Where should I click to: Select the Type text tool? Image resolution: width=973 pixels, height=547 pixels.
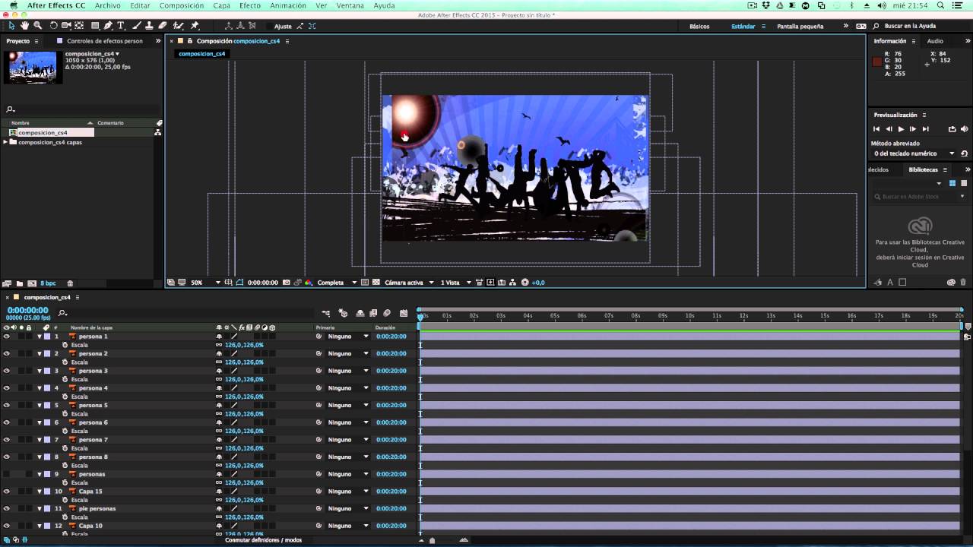120,26
